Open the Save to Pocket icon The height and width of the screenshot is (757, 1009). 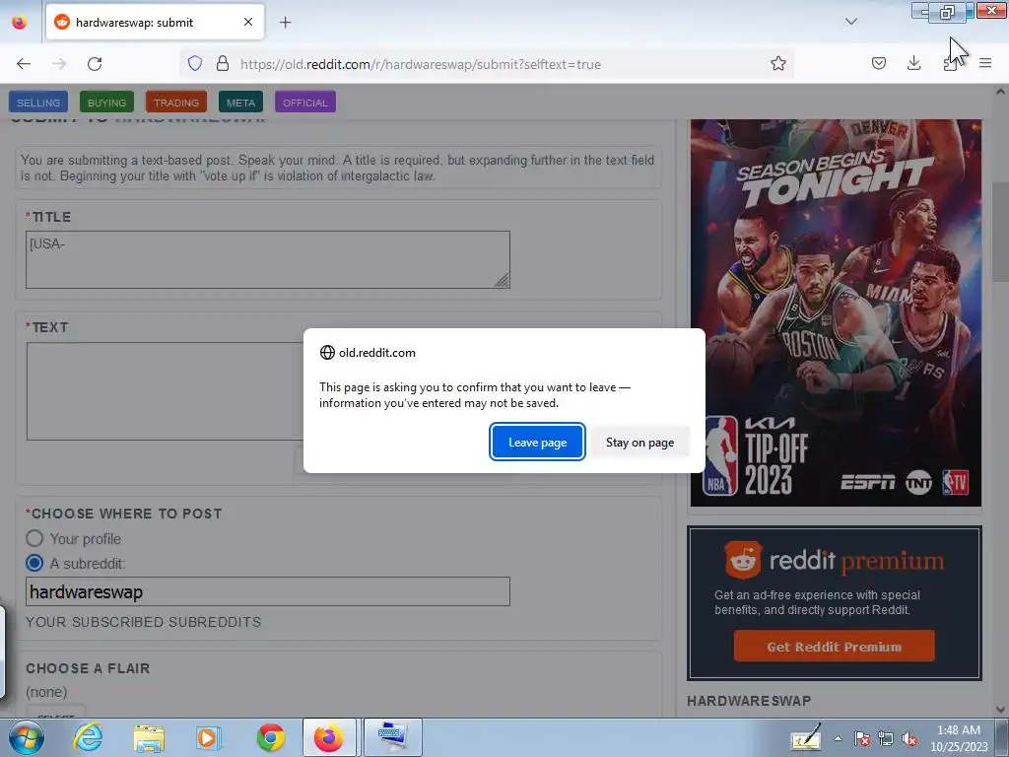[878, 64]
